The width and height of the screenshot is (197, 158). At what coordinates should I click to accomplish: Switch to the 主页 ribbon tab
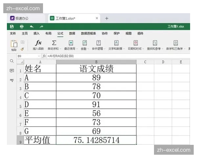point(25,34)
